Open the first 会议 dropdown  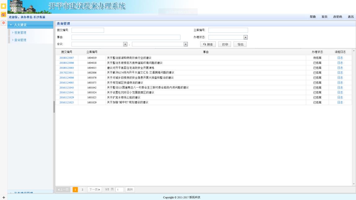coord(125,44)
